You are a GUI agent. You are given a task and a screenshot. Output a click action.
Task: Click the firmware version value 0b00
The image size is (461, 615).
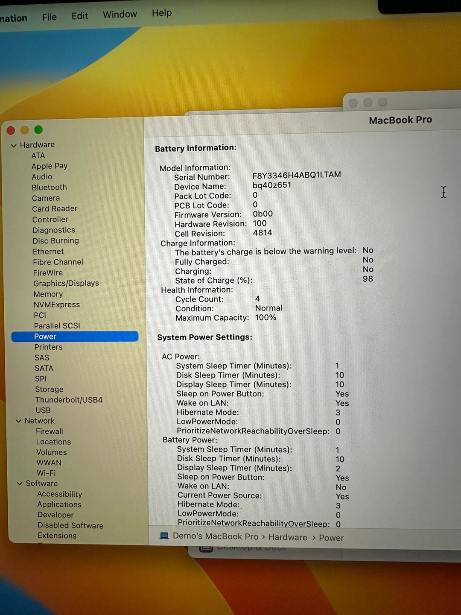(x=263, y=214)
